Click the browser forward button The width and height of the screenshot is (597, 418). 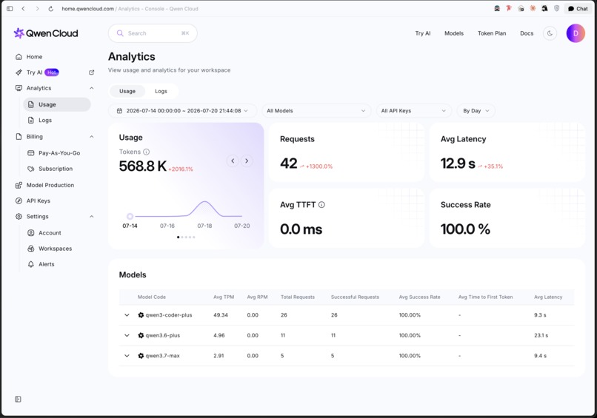(x=37, y=8)
